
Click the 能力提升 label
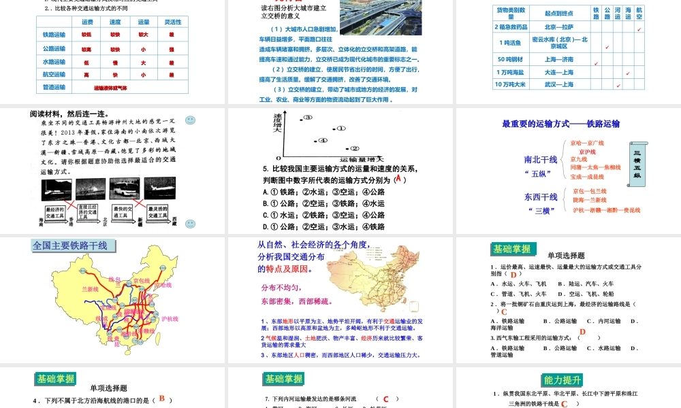point(563,380)
